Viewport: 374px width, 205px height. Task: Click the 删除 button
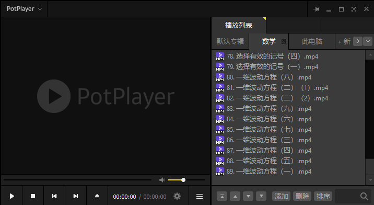(x=302, y=196)
